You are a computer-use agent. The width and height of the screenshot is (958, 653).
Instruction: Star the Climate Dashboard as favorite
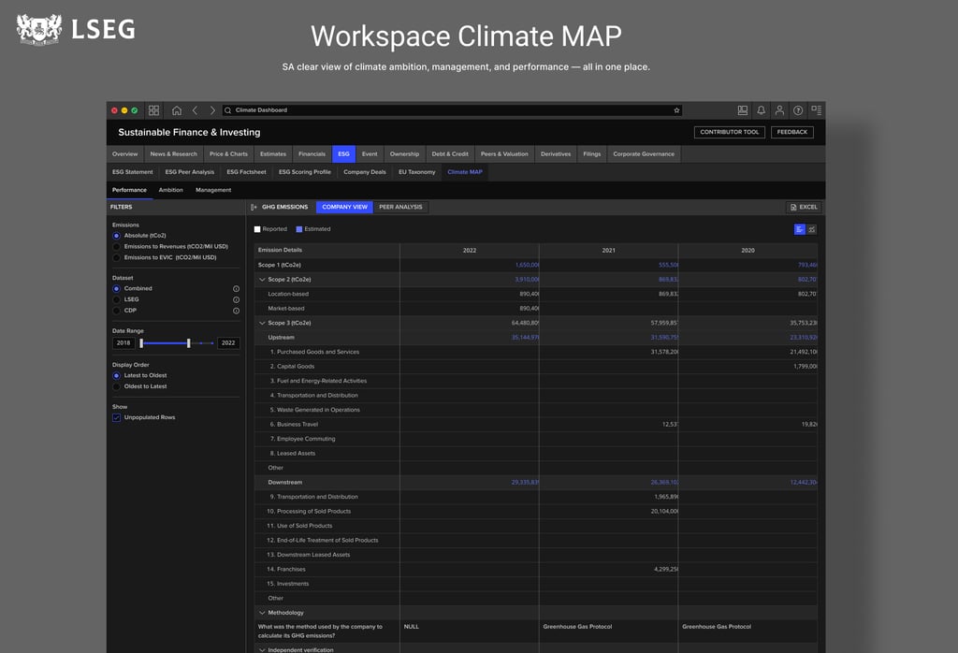(676, 110)
